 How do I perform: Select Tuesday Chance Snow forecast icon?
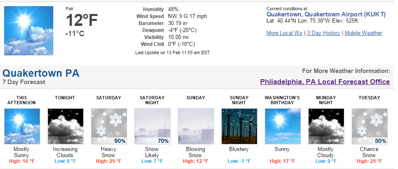(x=370, y=126)
